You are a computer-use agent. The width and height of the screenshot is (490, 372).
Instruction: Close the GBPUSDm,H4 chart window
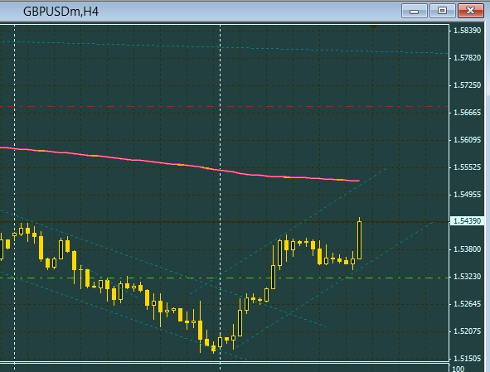[x=471, y=11]
